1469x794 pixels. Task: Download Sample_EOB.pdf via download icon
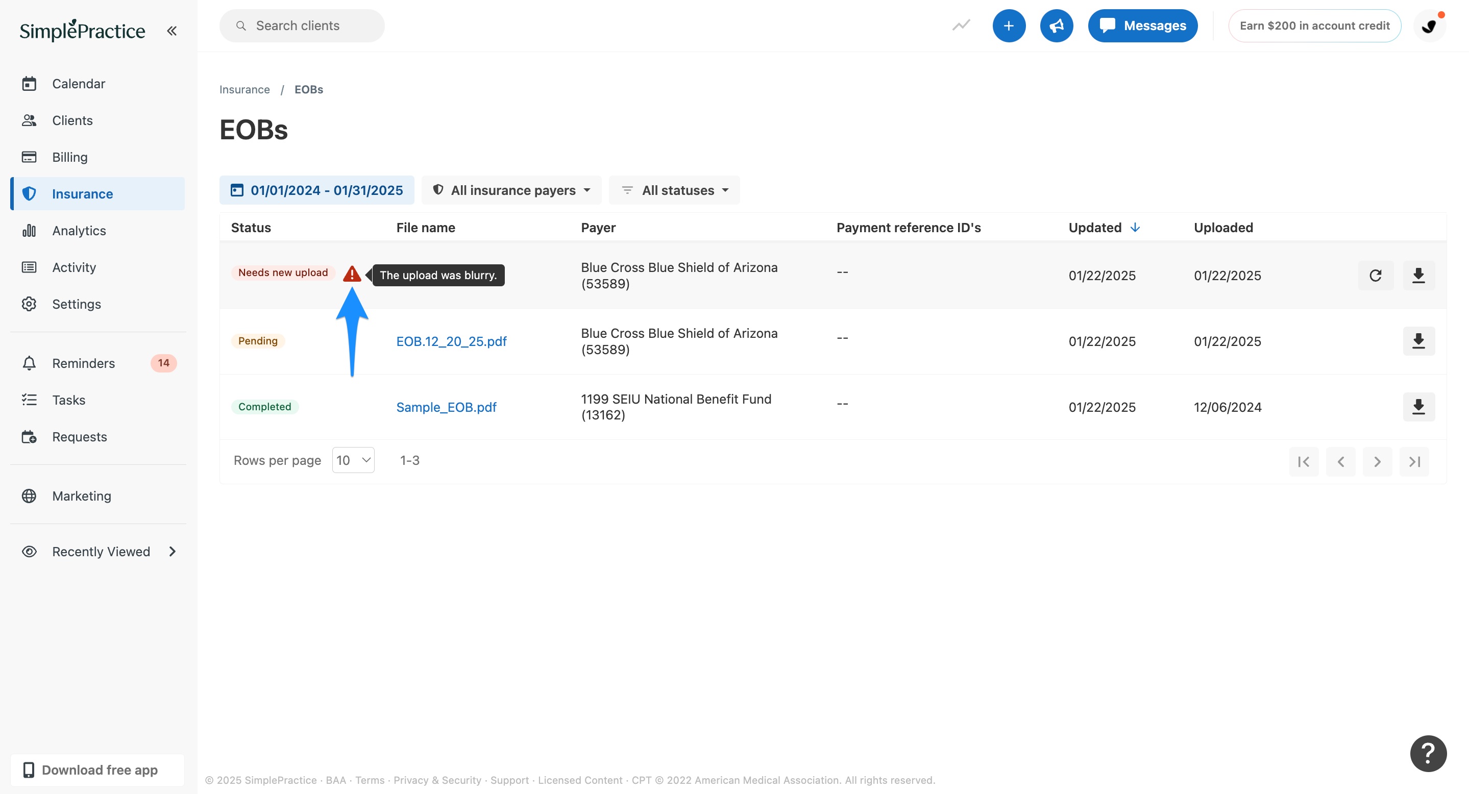[x=1419, y=407]
